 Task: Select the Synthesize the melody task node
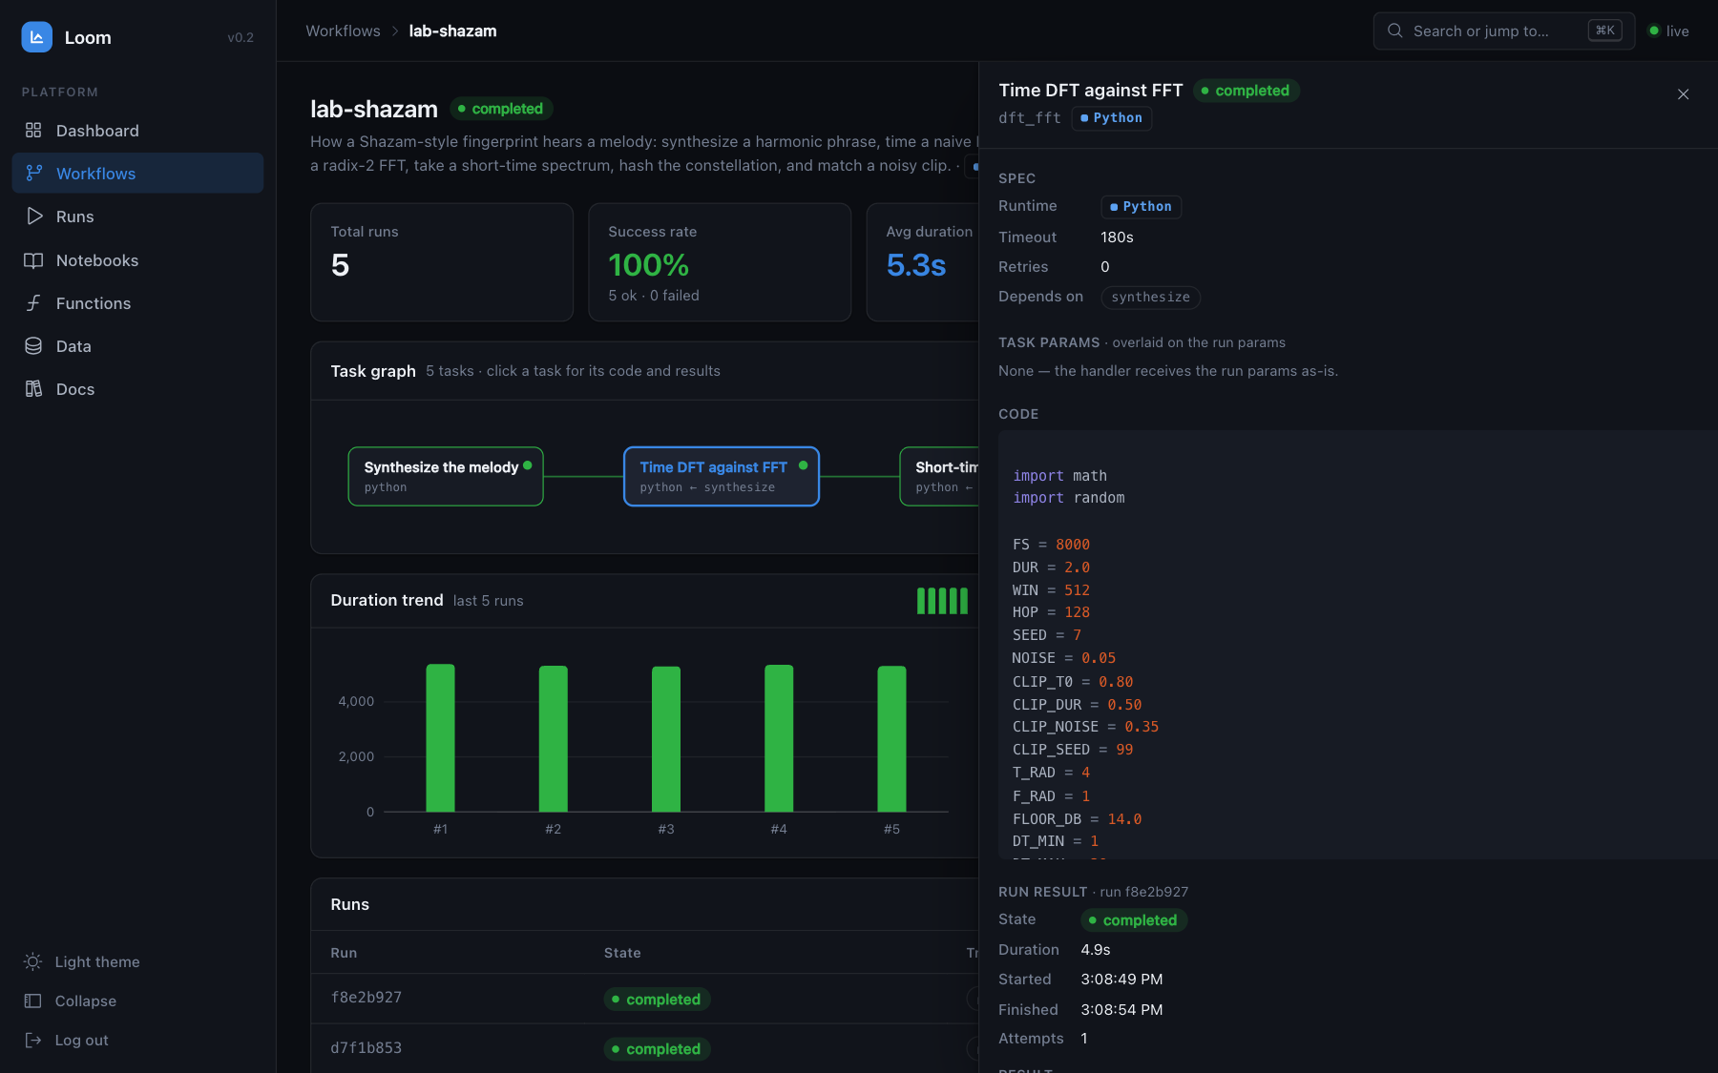click(x=446, y=476)
